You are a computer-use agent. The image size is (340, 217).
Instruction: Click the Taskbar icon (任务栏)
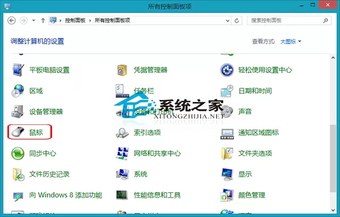click(x=122, y=91)
